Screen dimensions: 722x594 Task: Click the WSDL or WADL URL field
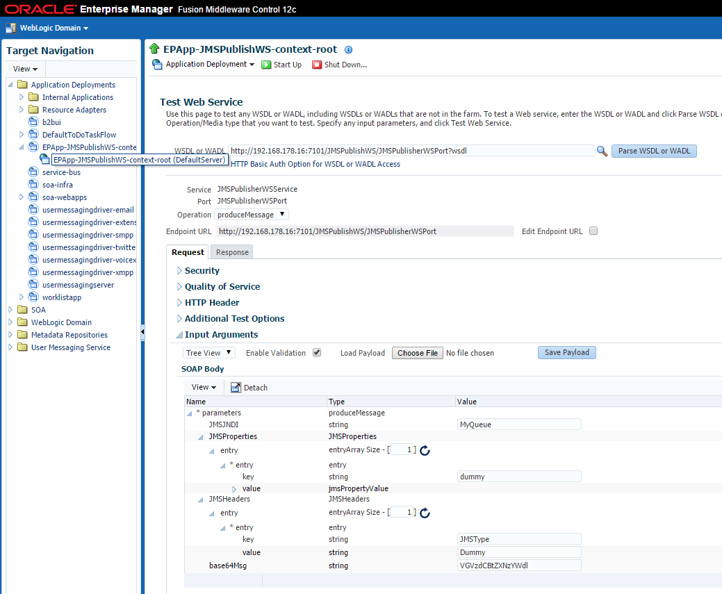tap(411, 151)
